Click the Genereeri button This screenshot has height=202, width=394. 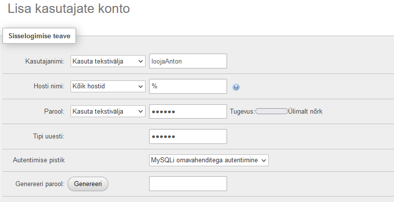tap(88, 184)
